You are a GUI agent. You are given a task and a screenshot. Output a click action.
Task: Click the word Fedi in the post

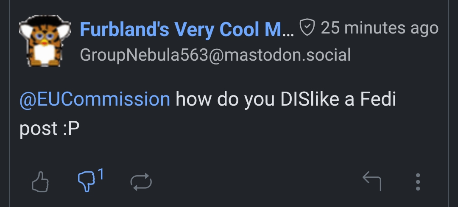378,99
